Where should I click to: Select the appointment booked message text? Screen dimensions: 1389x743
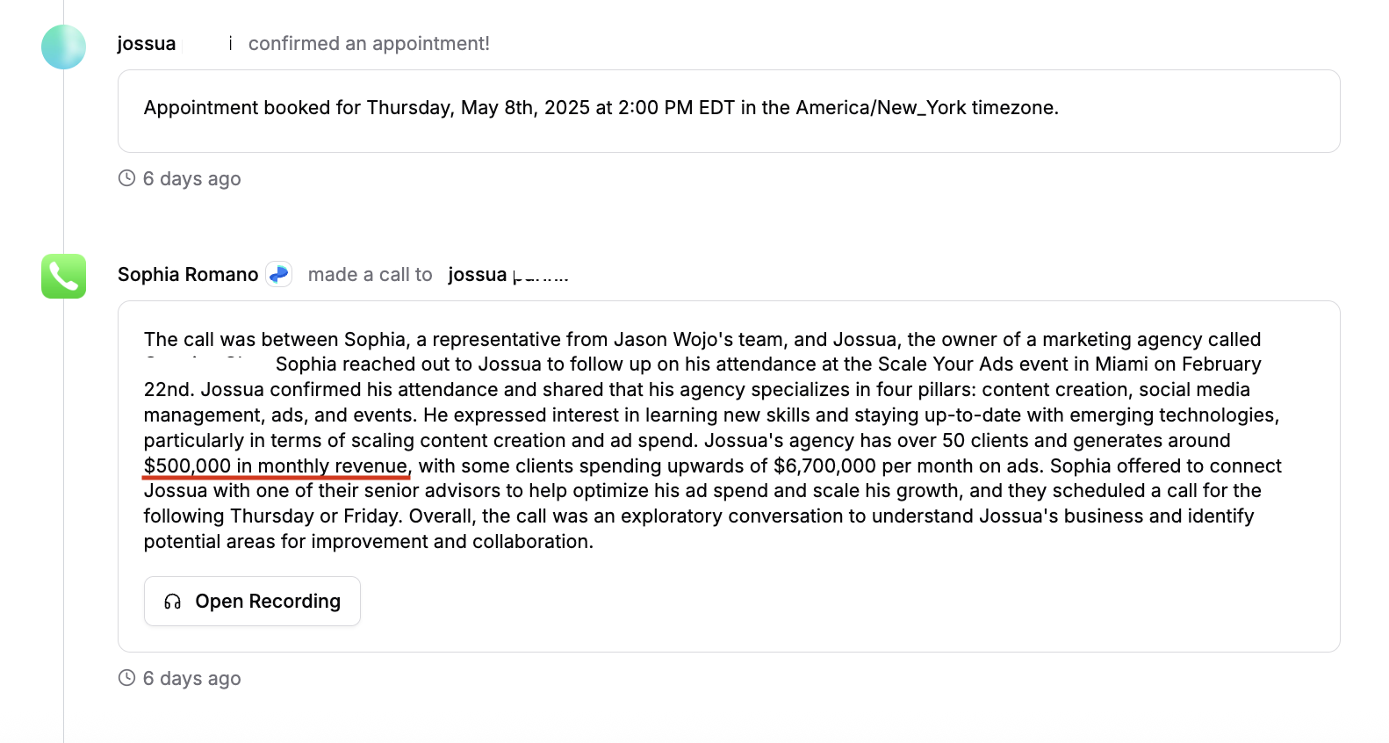(601, 107)
